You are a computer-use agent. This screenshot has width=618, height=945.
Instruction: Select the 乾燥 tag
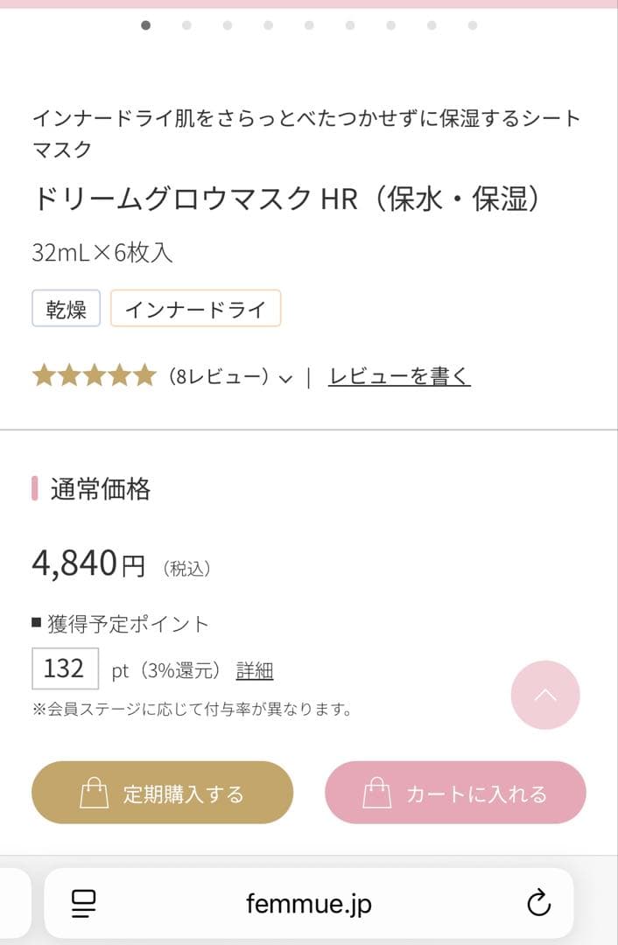coord(67,309)
